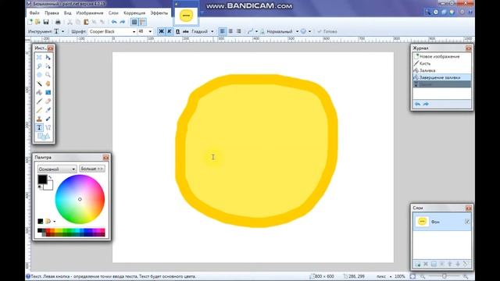
Task: Select the Clone Stamp tool
Action: [39, 119]
